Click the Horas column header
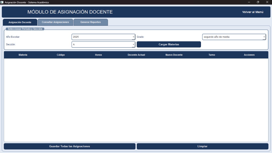The width and height of the screenshot is (272, 153). (x=98, y=55)
